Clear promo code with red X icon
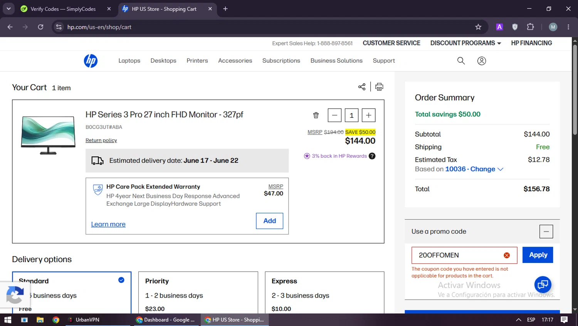 [507, 255]
